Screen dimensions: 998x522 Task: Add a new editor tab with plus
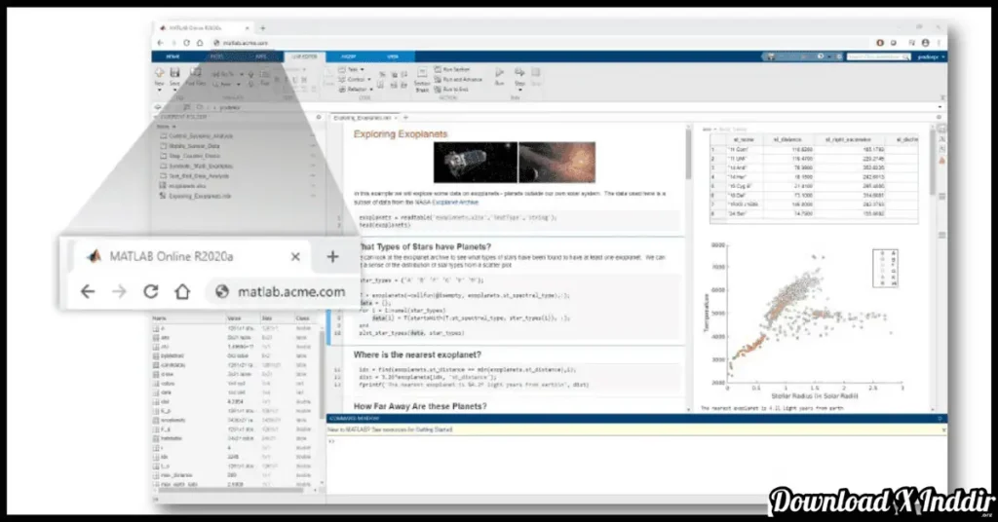pyautogui.click(x=405, y=118)
